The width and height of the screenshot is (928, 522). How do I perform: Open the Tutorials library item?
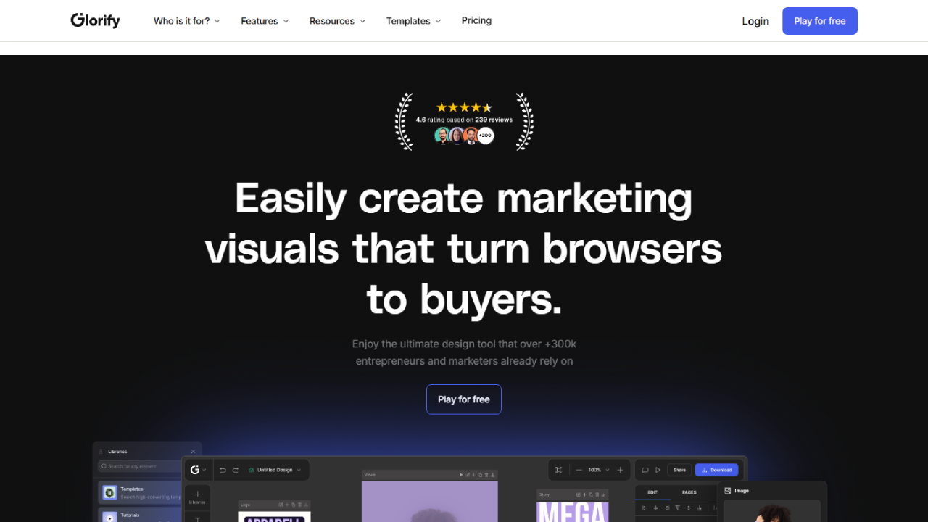(x=139, y=515)
